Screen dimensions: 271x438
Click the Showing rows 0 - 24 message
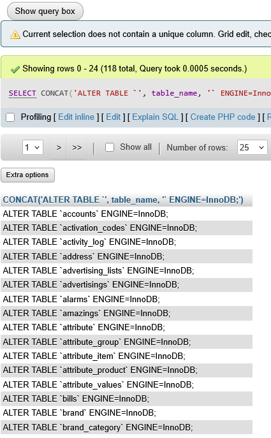[x=135, y=69]
